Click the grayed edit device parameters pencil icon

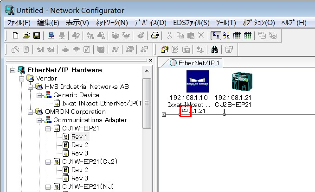141,36
